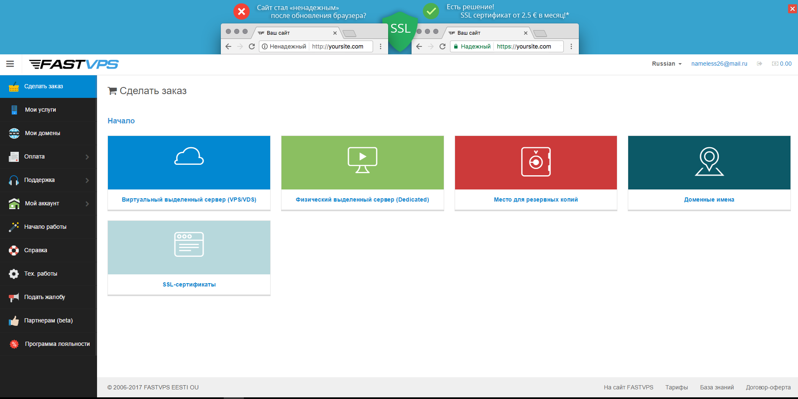Click the thumbs-up icon for Партнерам (beta)
798x399 pixels.
tap(14, 320)
